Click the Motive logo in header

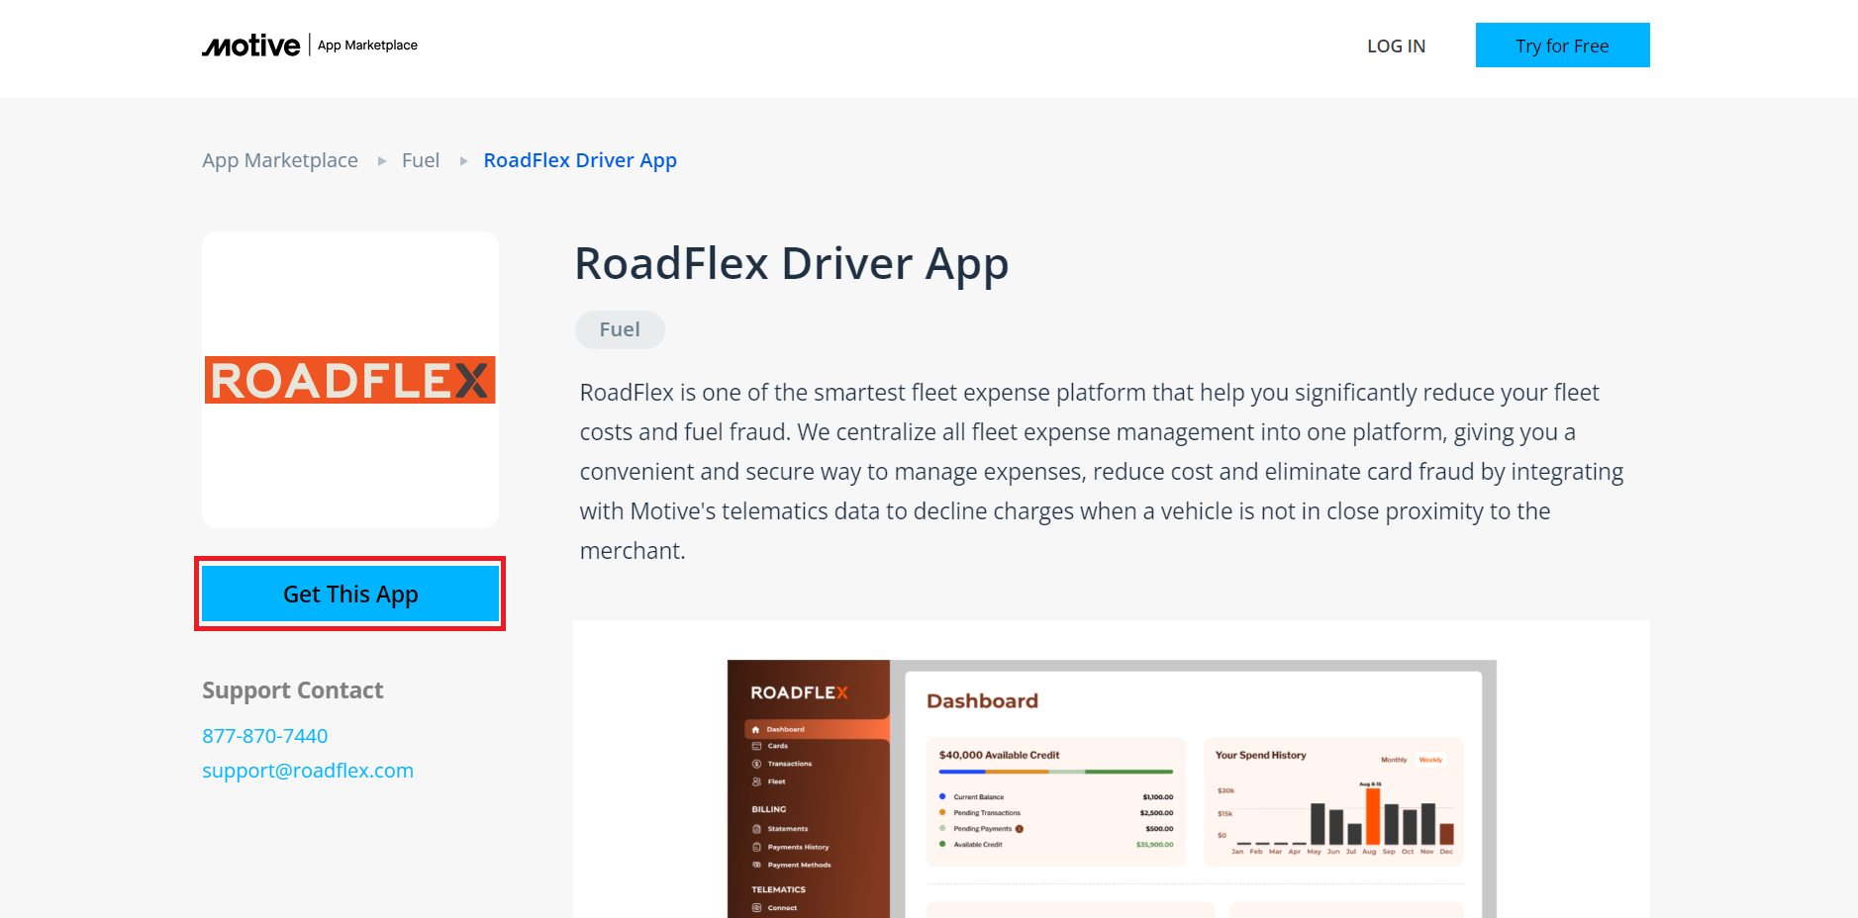click(250, 46)
